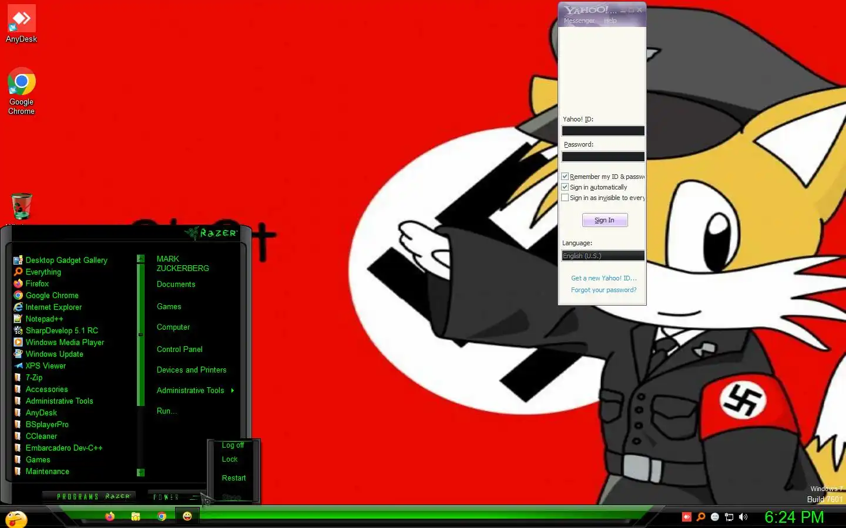Toggle Remember my ID & password checkbox
Screen dimensions: 846x528
pyautogui.click(x=565, y=176)
